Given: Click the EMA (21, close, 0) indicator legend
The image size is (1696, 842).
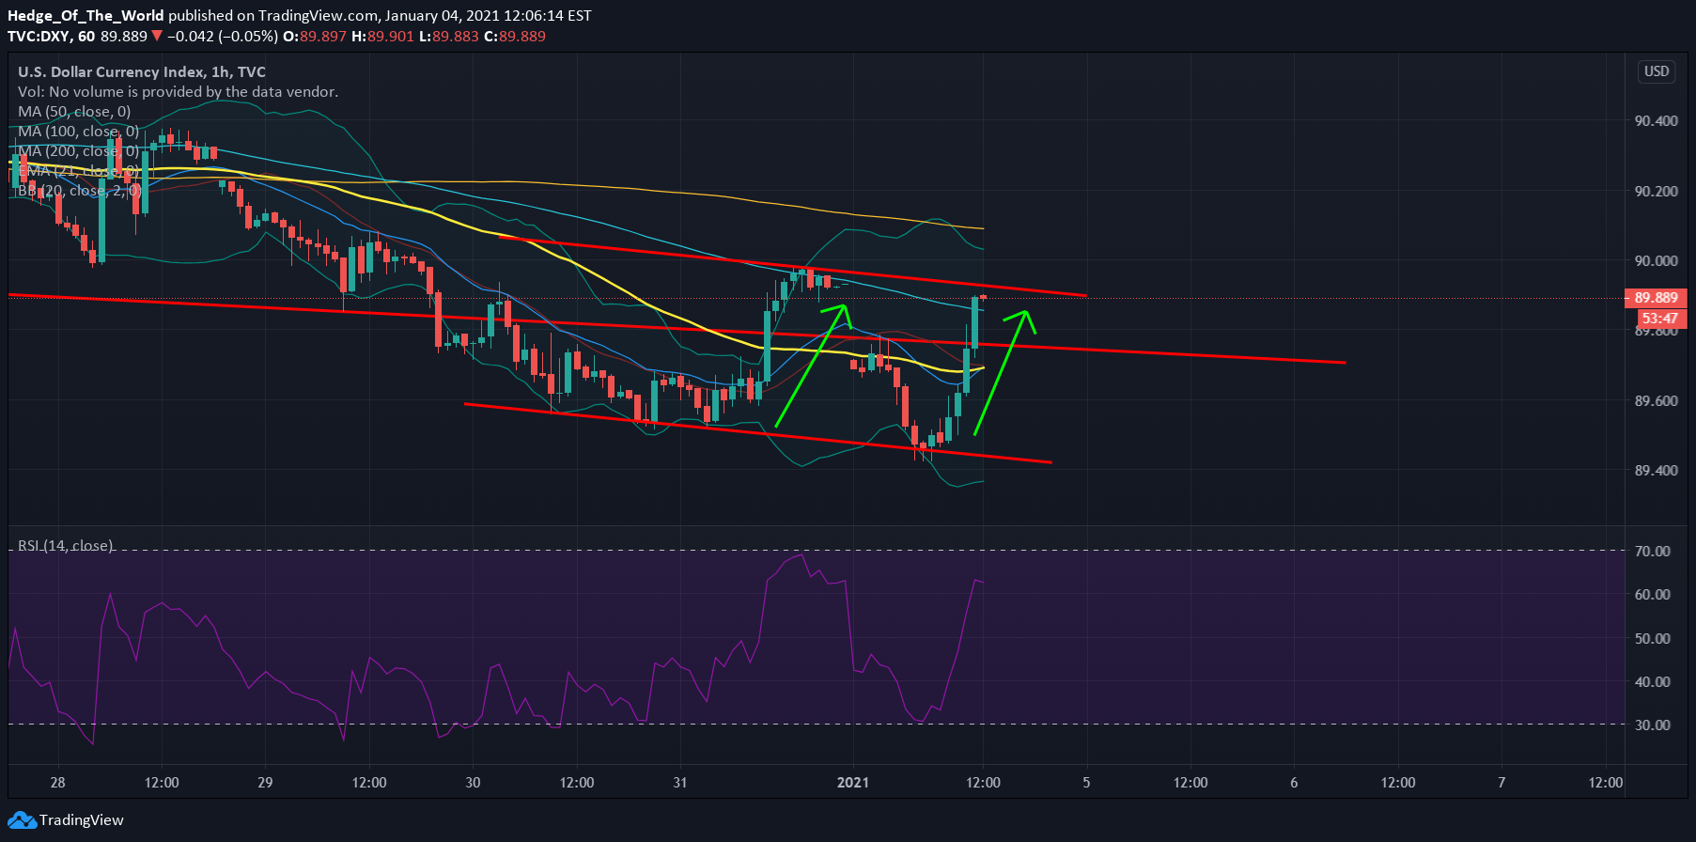Looking at the screenshot, I should click(x=78, y=170).
